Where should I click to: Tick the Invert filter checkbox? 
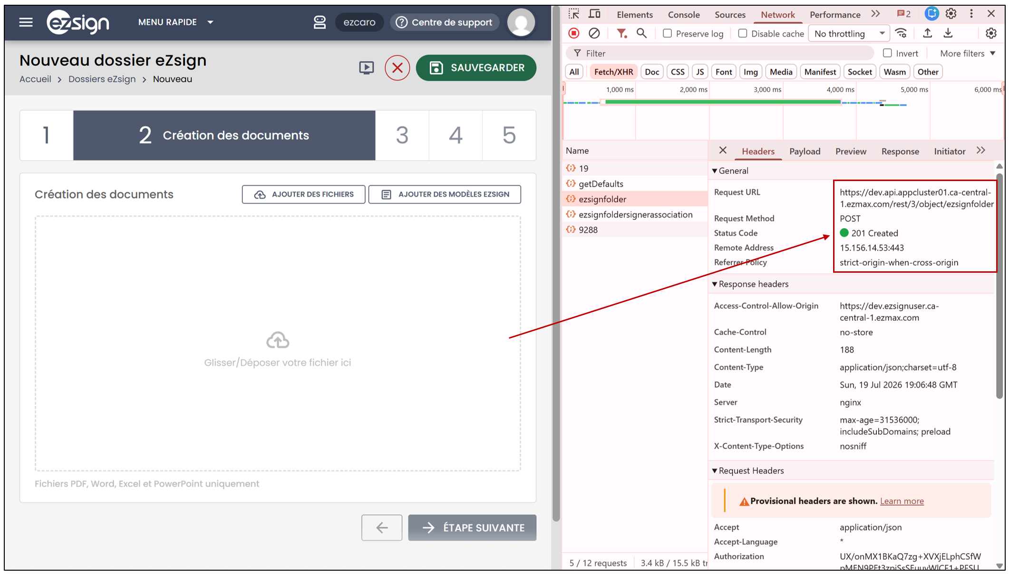[x=887, y=53]
